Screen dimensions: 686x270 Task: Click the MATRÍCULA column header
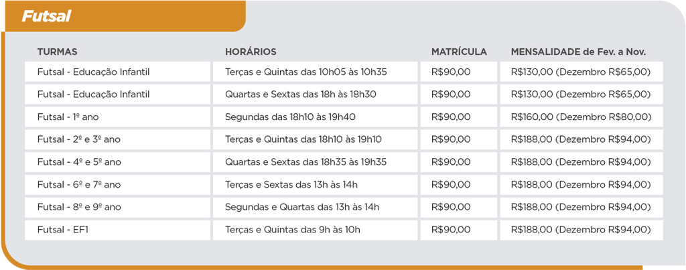[459, 52]
